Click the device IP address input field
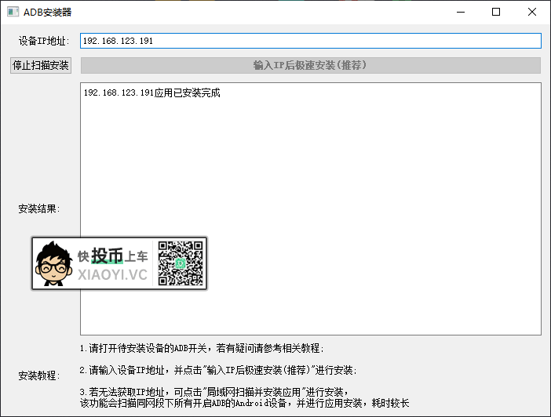Viewport: 551px width, 417px height. [311, 41]
